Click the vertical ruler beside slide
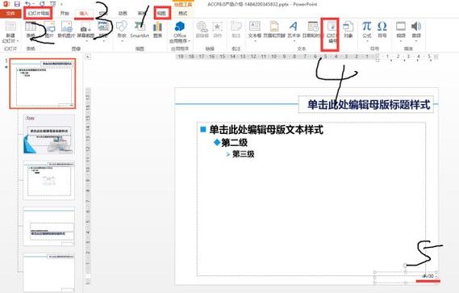This screenshot has height=293, width=459. [x=88, y=186]
